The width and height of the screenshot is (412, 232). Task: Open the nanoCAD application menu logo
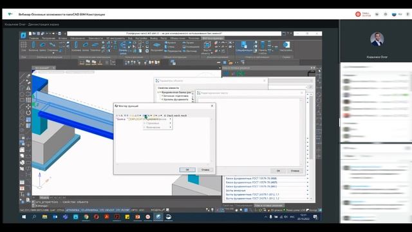(23, 35)
